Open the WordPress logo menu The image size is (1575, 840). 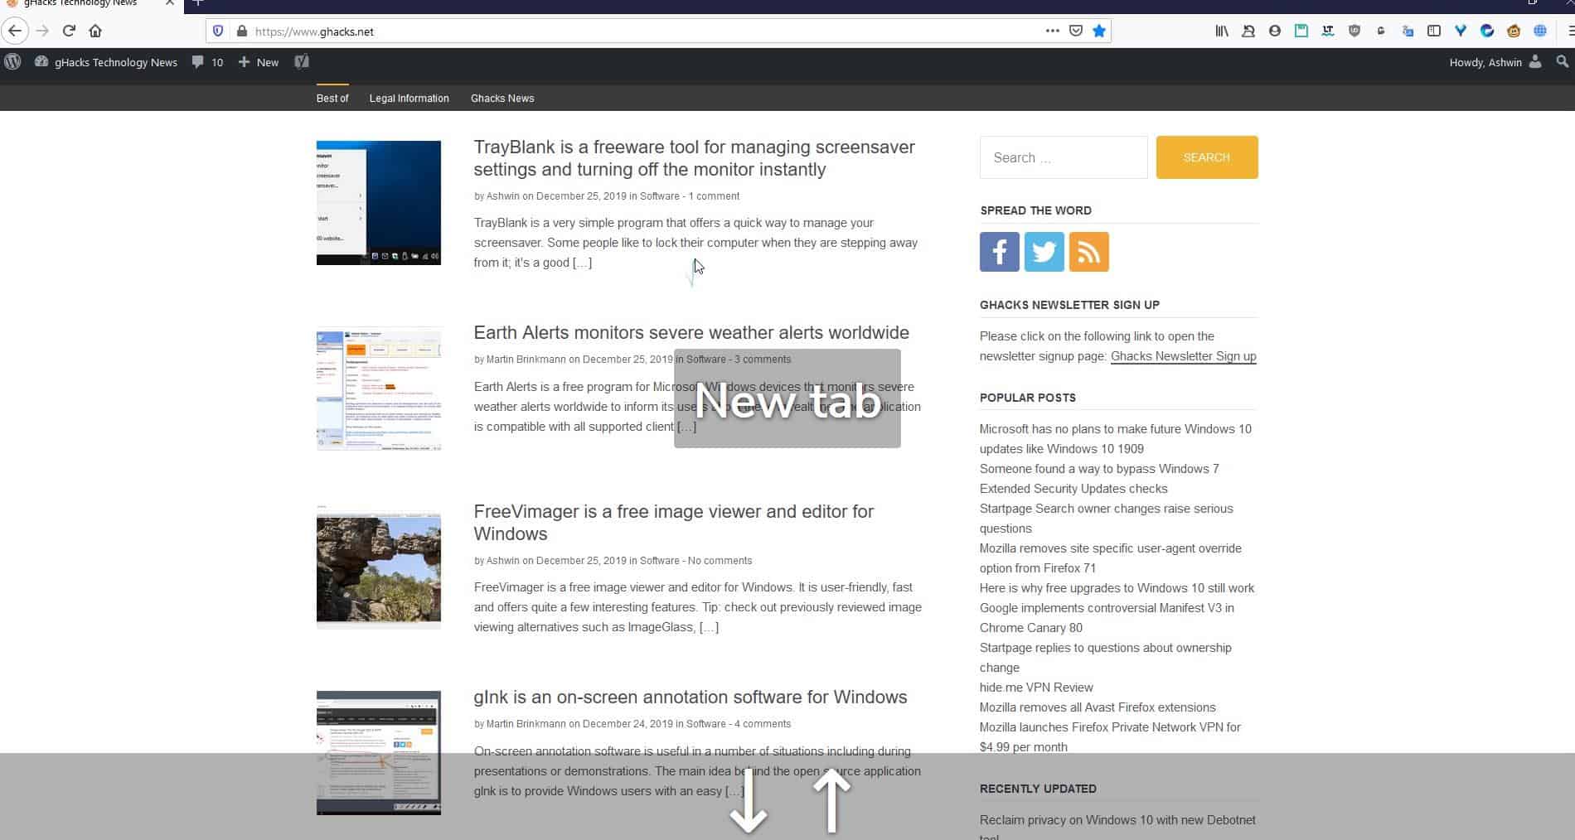coord(12,62)
